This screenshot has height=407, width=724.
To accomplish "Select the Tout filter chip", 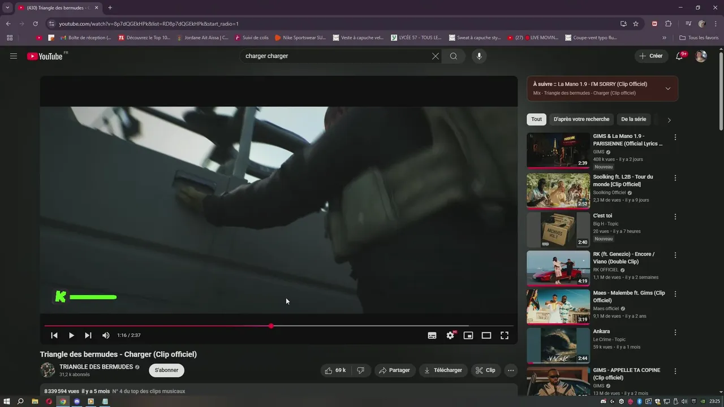I will (x=537, y=119).
